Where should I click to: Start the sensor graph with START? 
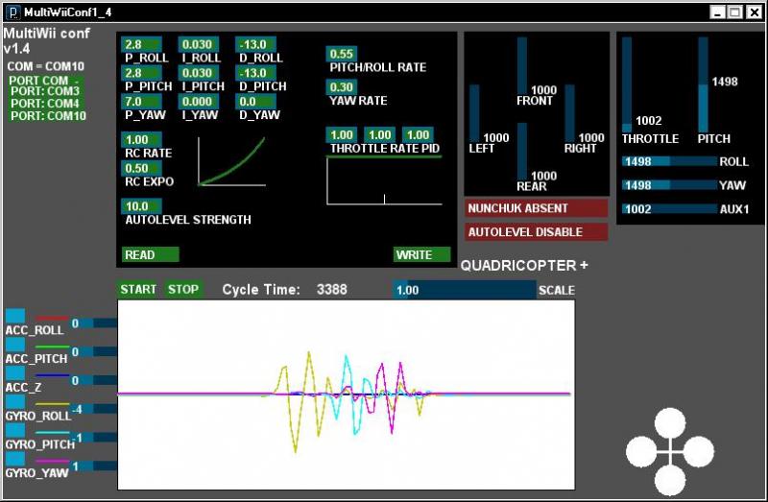tap(138, 289)
